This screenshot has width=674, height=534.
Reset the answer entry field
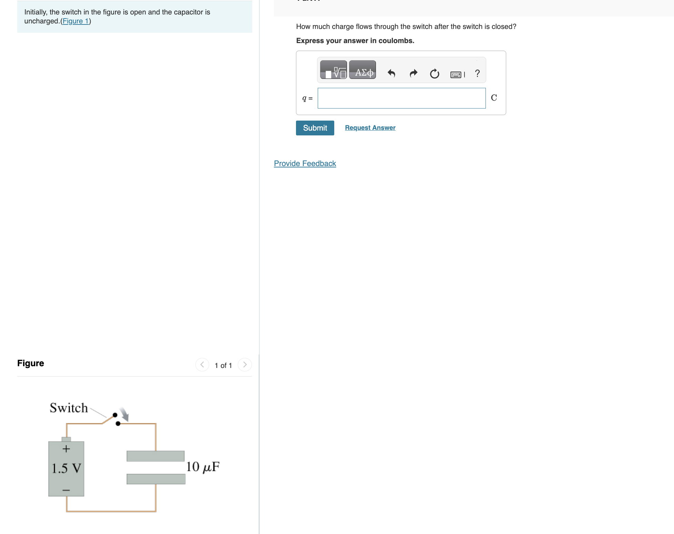pyautogui.click(x=434, y=74)
